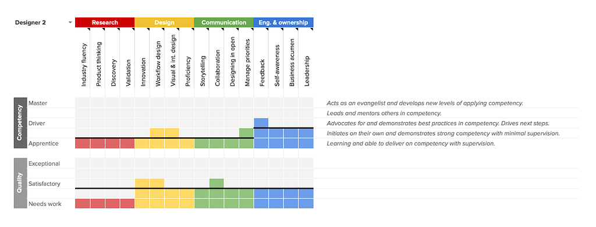This screenshot has height=227, width=596.
Task: Open the Designer 2 dropdown arrow
Action: coord(70,23)
